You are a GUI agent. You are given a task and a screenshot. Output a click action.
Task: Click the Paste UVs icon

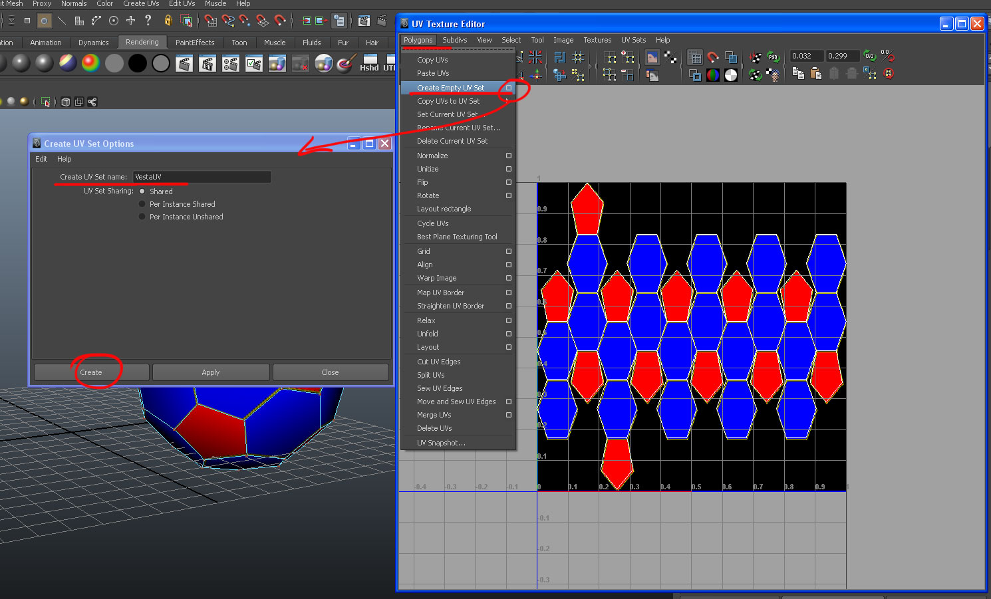(815, 74)
